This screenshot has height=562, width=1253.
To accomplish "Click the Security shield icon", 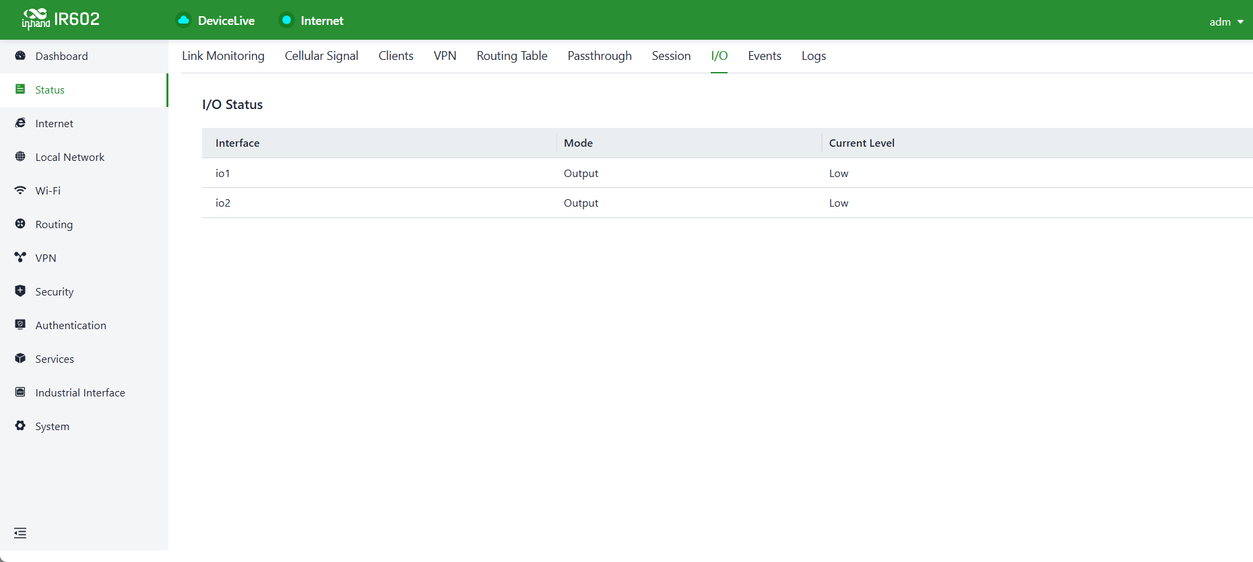I will coord(20,291).
